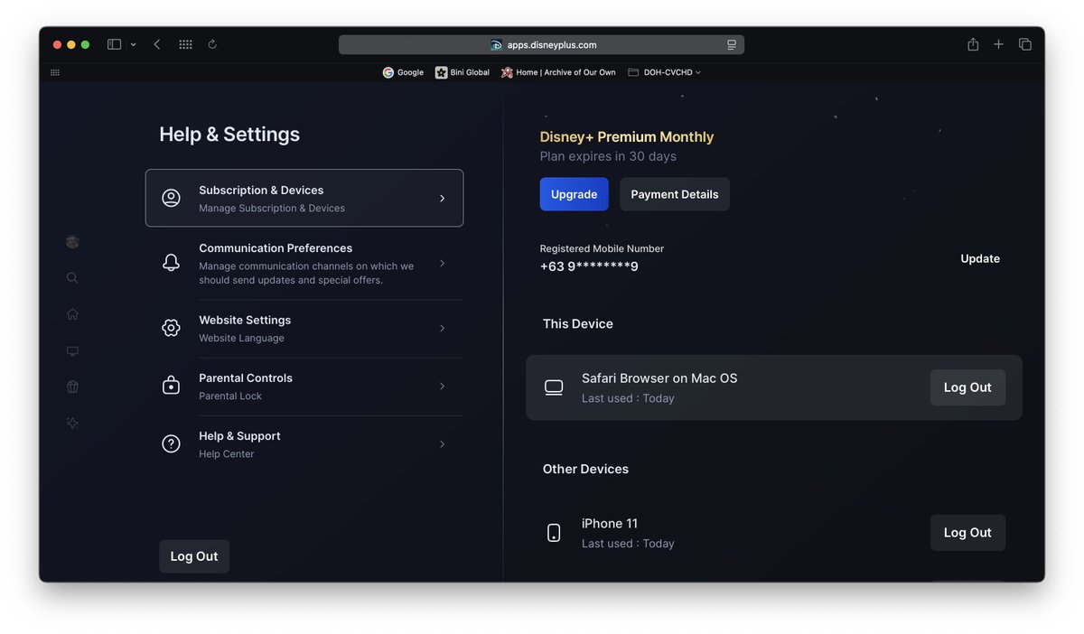Go back with the Safari back arrow

[x=157, y=44]
